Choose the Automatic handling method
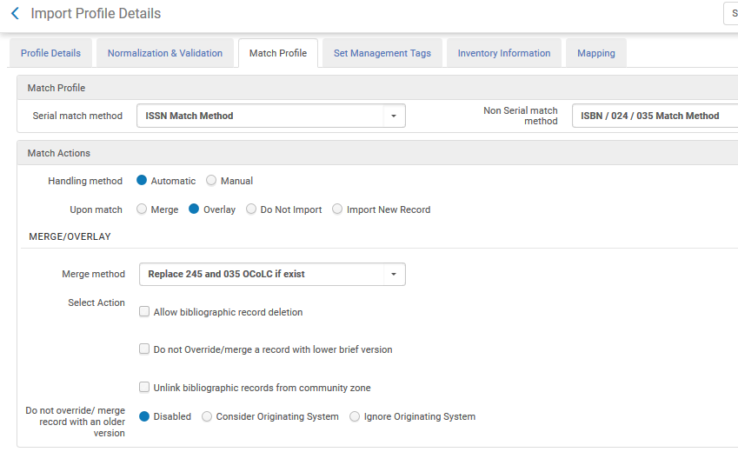This screenshot has height=452, width=738. tap(142, 181)
